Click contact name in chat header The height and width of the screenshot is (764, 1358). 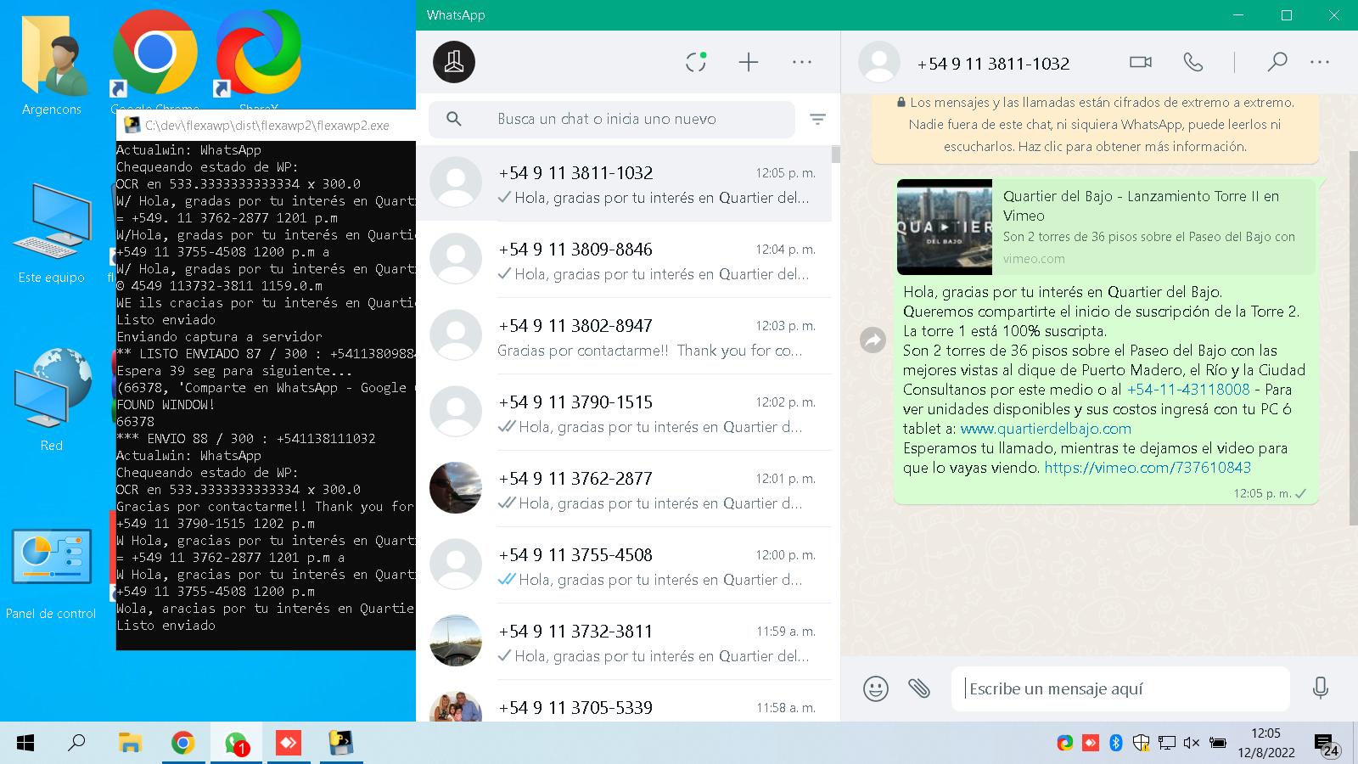tap(993, 64)
